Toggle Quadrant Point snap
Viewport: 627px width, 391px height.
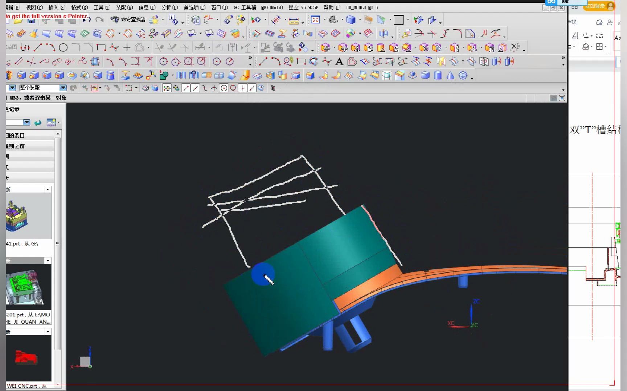click(233, 88)
